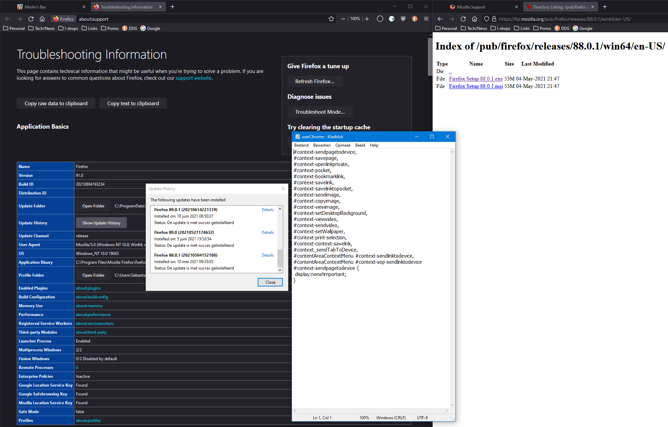This screenshot has height=427, width=668.
Task: Open Ponos bookmarks folder in left window
Action: (x=110, y=29)
